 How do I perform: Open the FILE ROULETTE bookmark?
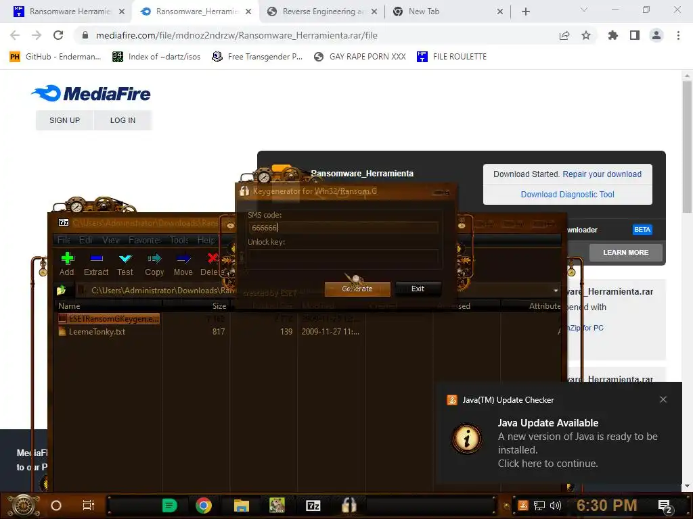451,57
